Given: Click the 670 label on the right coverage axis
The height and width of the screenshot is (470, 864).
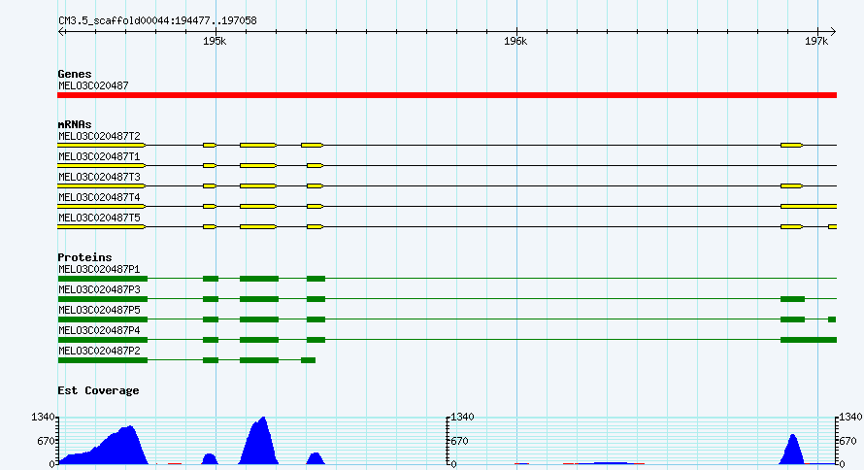Looking at the screenshot, I should coord(848,441).
